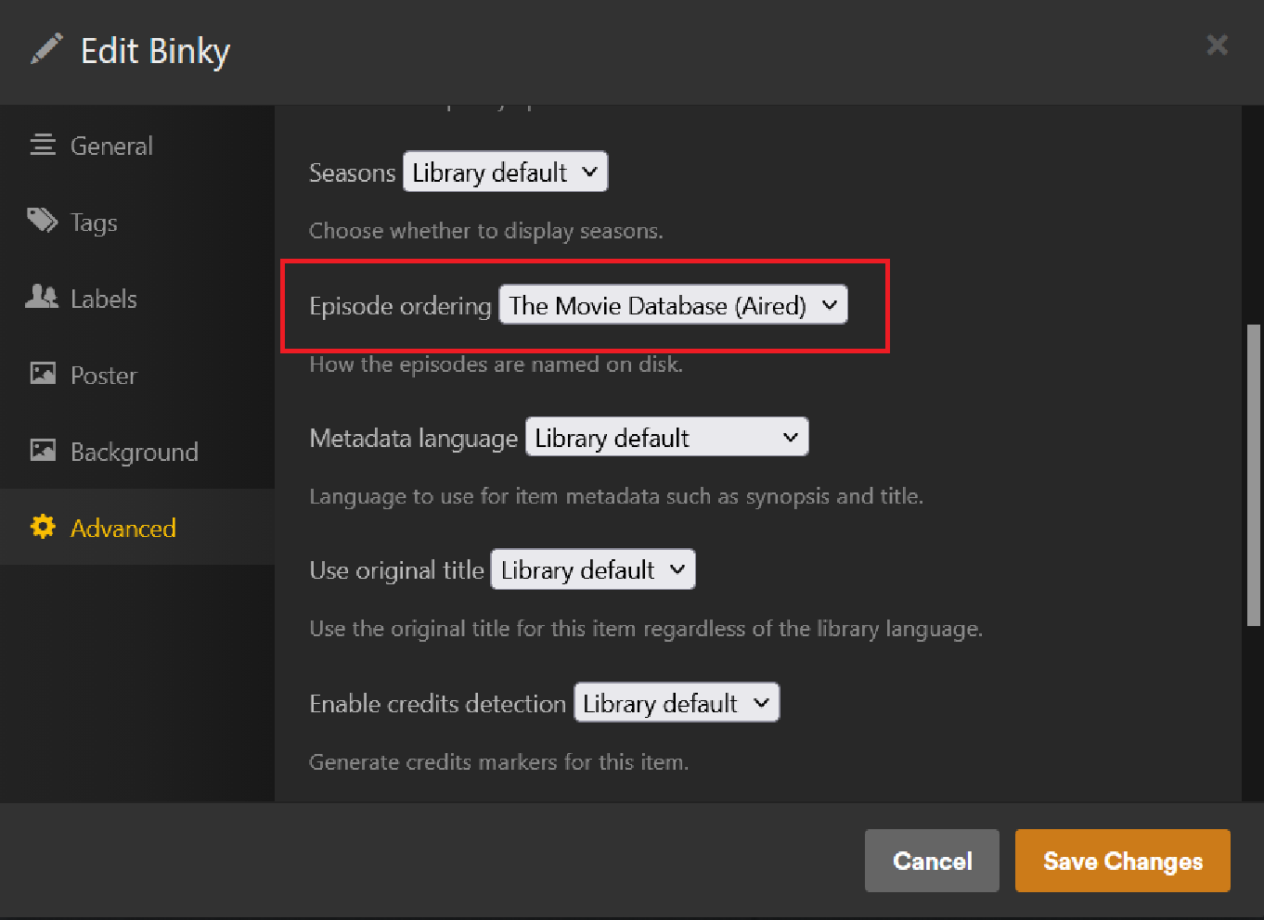Click the Seasons label
Screen dimensions: 1264x920
pos(353,172)
